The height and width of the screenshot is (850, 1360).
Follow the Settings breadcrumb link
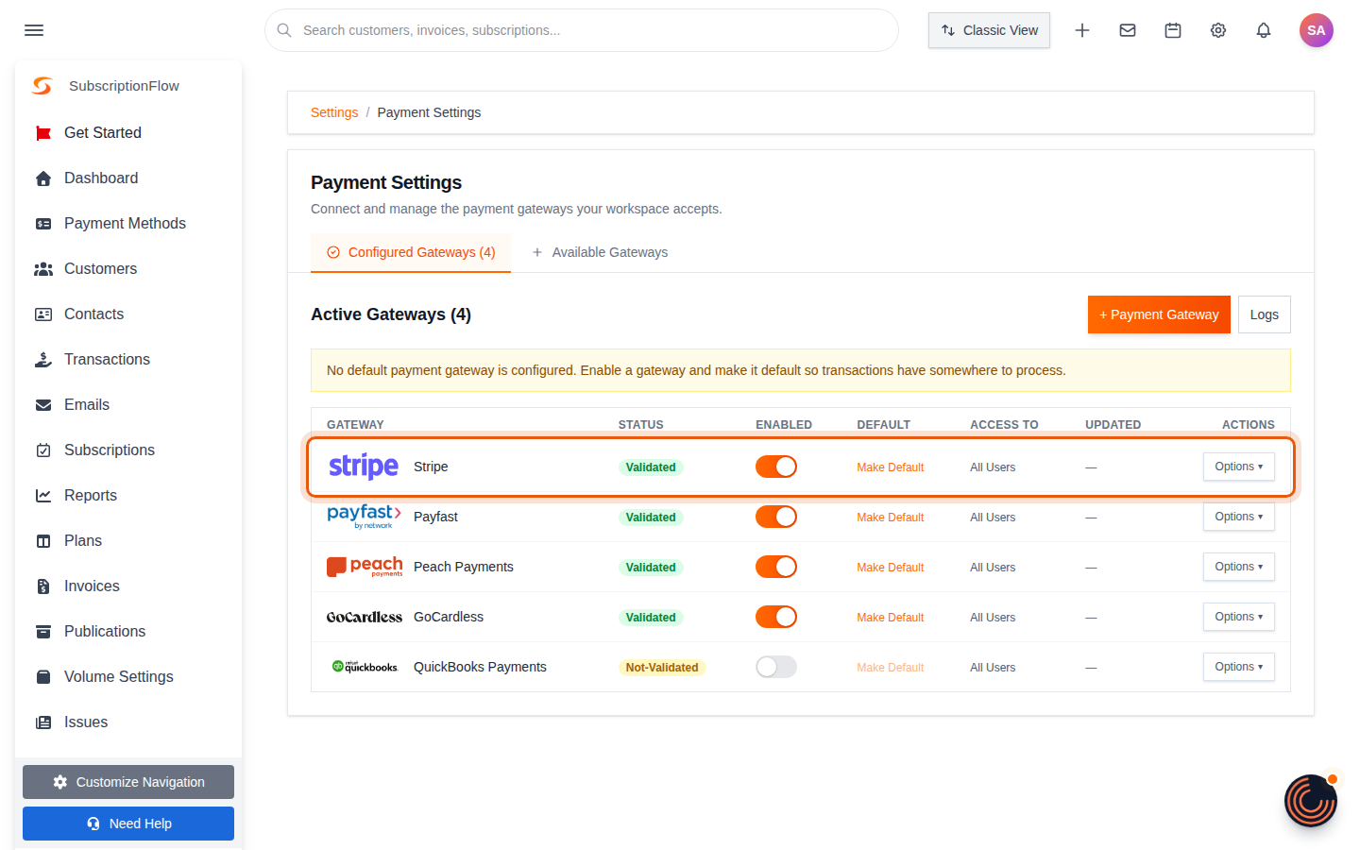click(x=334, y=112)
